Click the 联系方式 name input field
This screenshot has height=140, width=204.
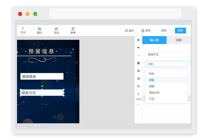[x=166, y=54]
